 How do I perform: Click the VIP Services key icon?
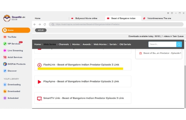coord(5,44)
